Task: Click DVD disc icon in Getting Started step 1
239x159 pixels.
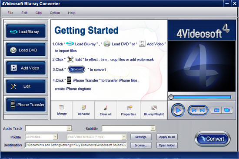Action: pos(107,44)
